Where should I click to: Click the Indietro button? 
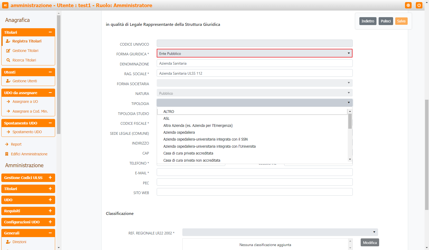368,21
